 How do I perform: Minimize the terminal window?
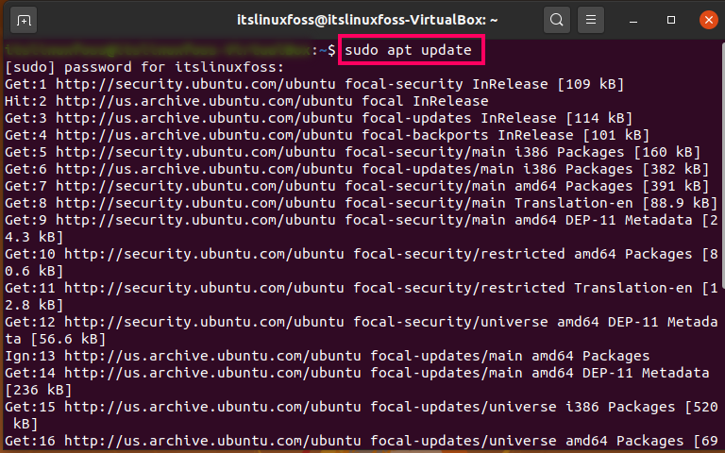click(x=633, y=21)
